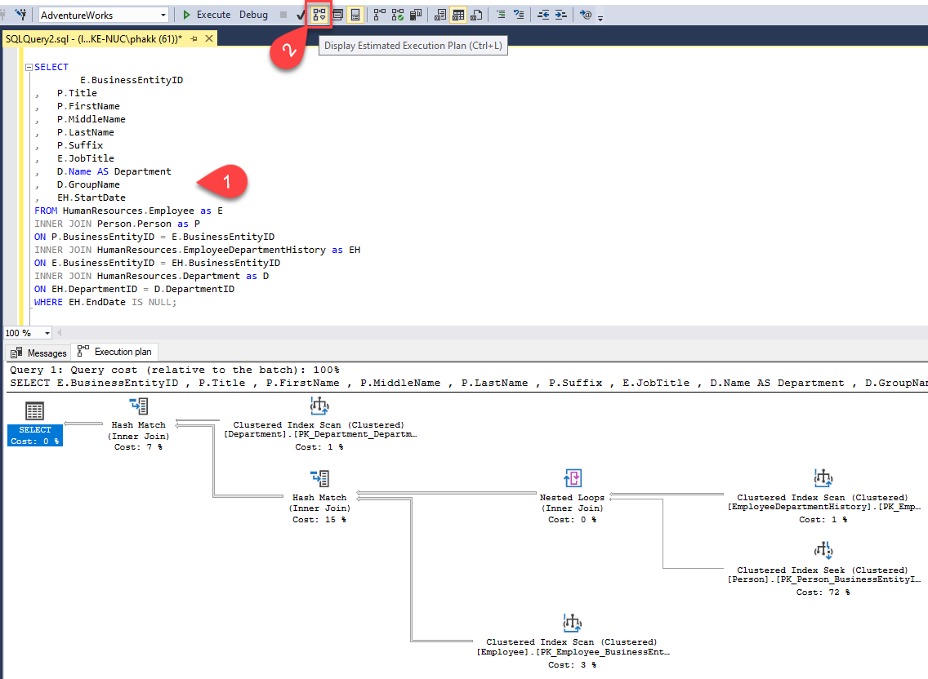Select the Results to File icon

click(477, 15)
